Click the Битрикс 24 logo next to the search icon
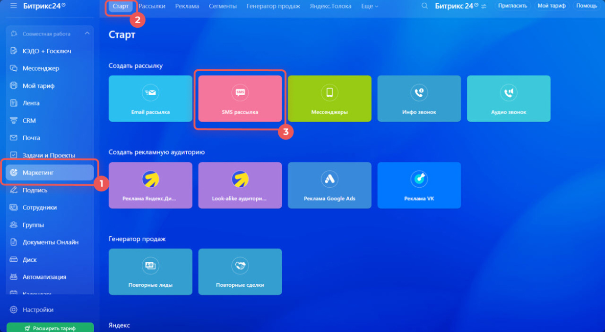 tap(457, 6)
